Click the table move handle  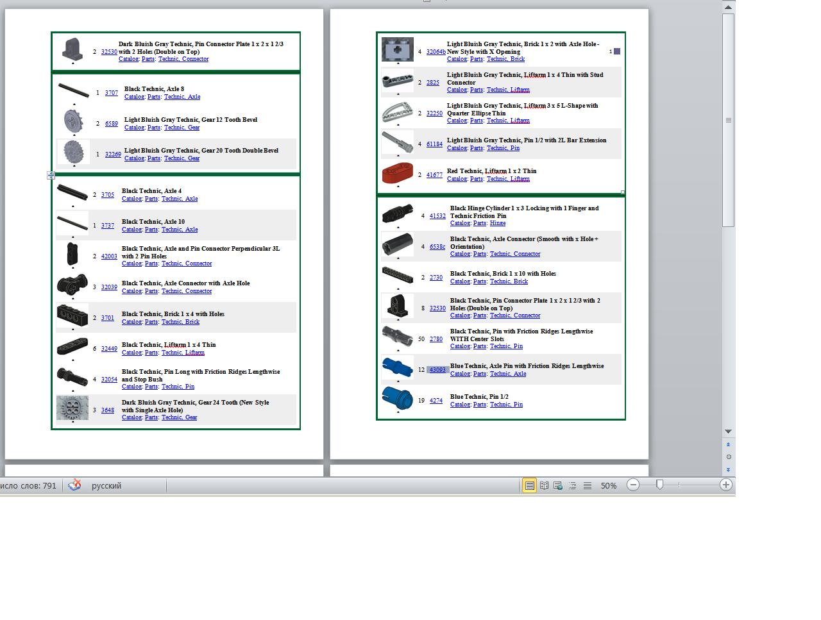51,175
